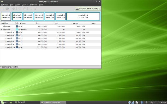Collapse the /dev/sdc2 extended partition tree
This screenshot has width=167, height=104.
coord(2,29)
